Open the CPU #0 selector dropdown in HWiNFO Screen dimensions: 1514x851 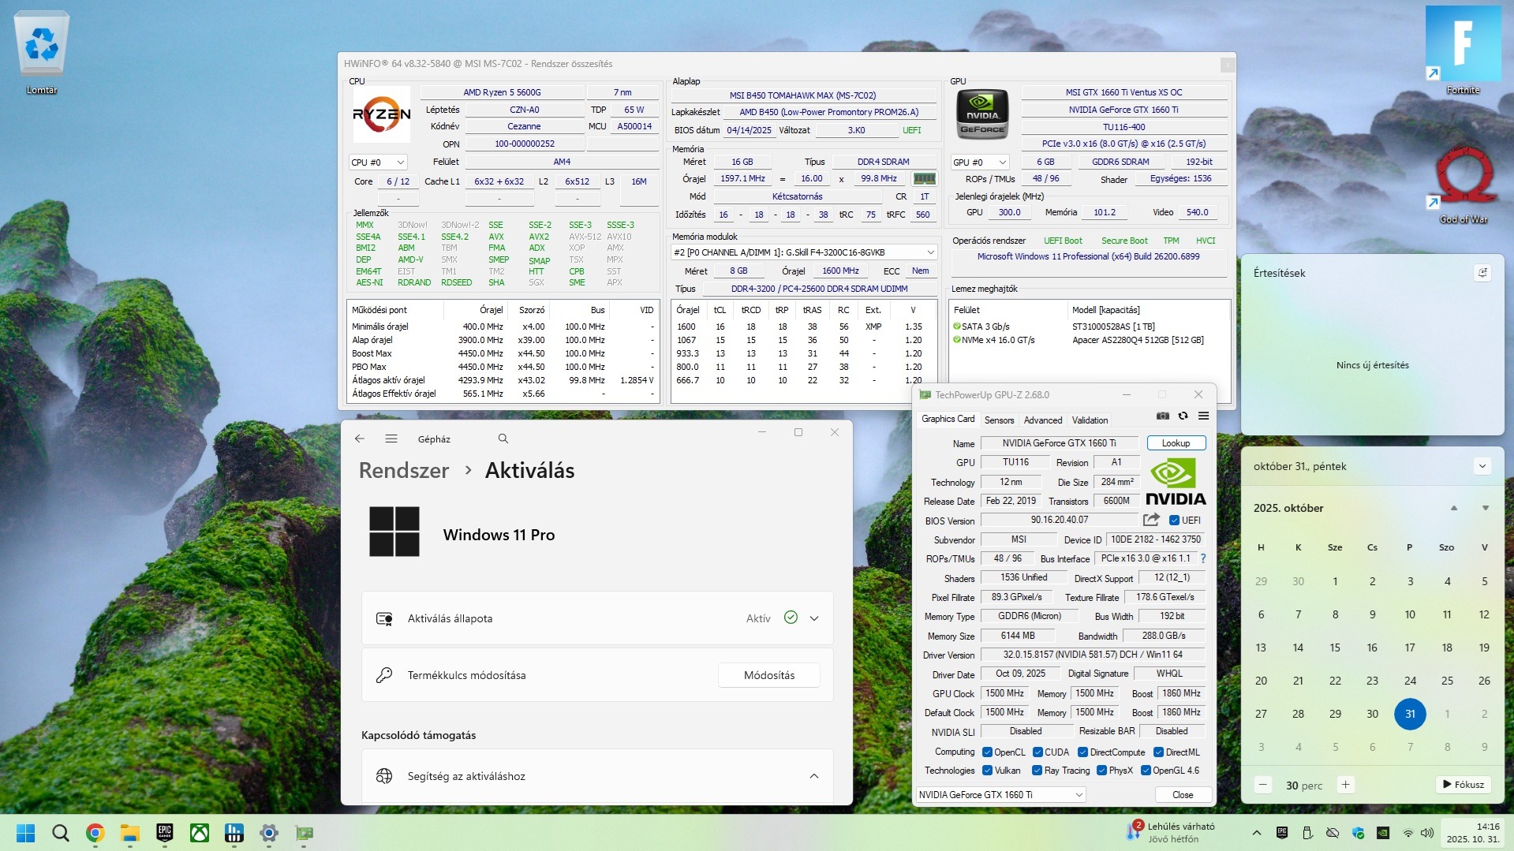click(378, 162)
